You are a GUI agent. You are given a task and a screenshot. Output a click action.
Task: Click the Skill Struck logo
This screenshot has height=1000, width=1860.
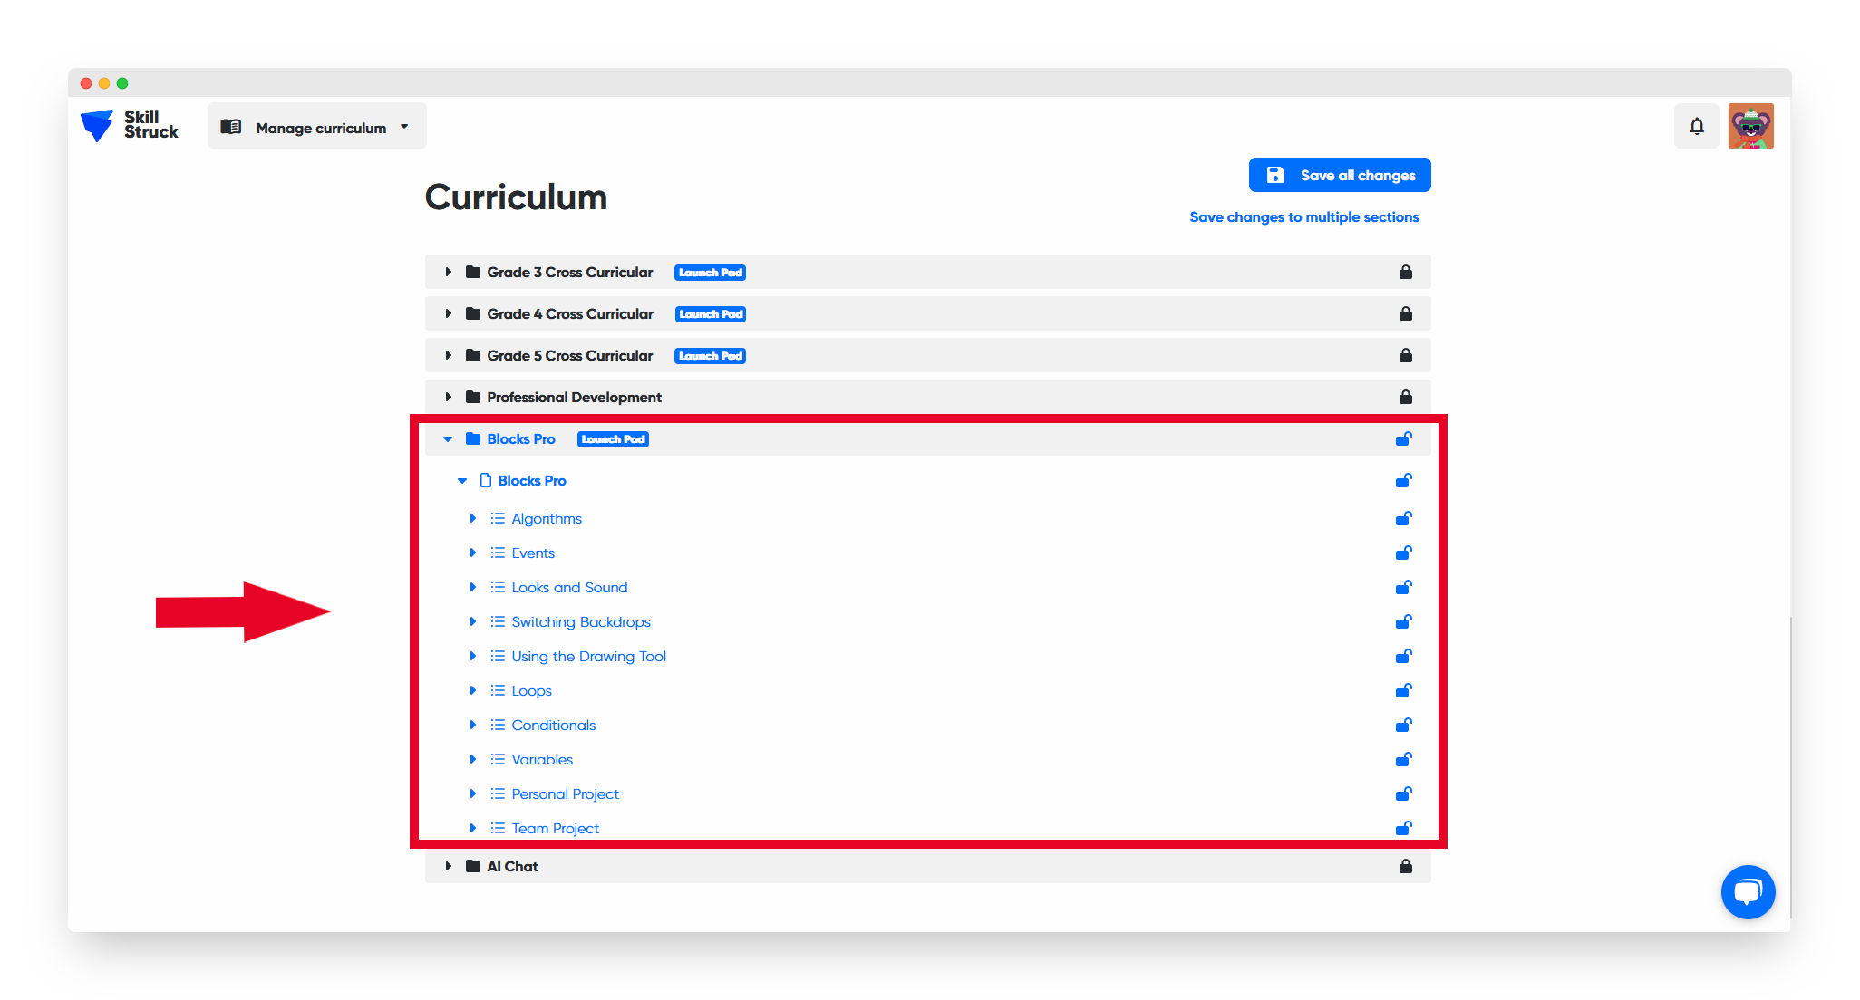pos(130,125)
